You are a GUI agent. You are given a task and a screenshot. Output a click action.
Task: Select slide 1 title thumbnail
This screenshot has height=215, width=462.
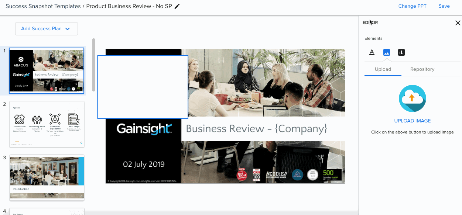pyautogui.click(x=47, y=70)
